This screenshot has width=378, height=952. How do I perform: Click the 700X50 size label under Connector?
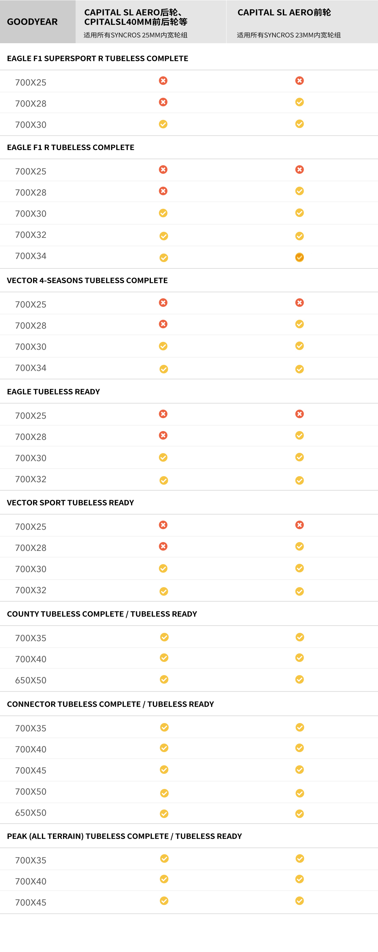point(31,791)
